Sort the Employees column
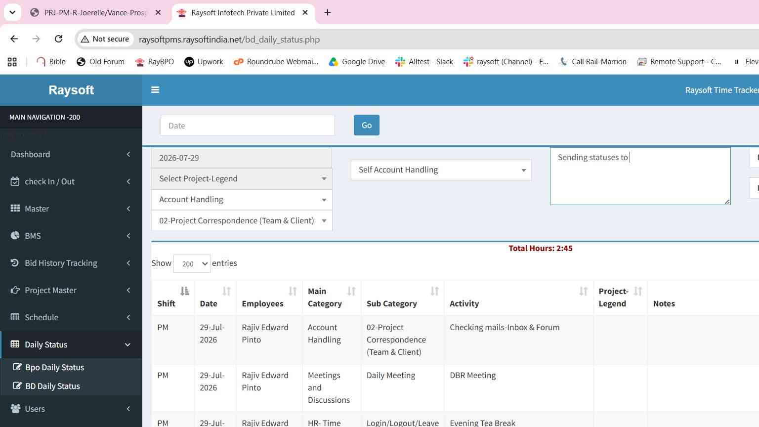 click(293, 291)
